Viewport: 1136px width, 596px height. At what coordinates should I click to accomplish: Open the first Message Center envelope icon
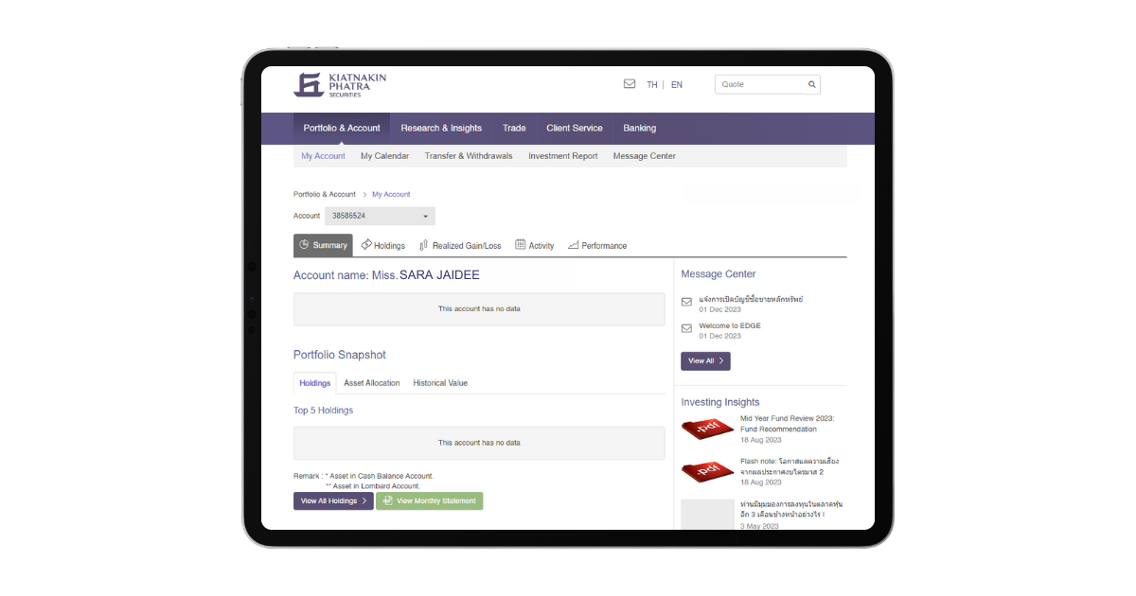(x=687, y=303)
